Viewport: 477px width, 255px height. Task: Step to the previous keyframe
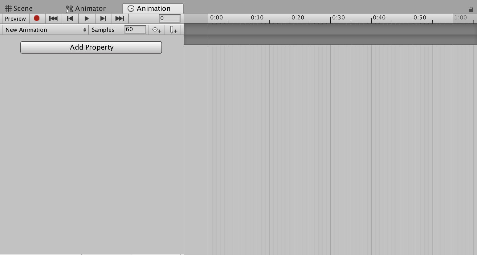click(x=70, y=18)
